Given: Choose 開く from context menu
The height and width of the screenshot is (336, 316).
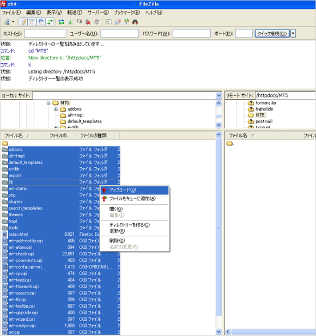Looking at the screenshot, I should tap(135, 209).
